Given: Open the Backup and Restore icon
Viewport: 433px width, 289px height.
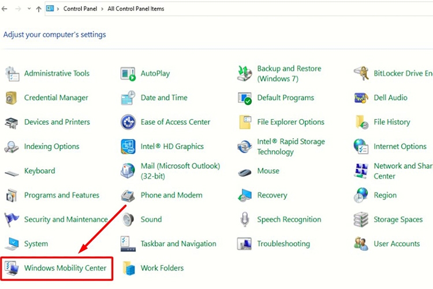Looking at the screenshot, I should pos(244,73).
